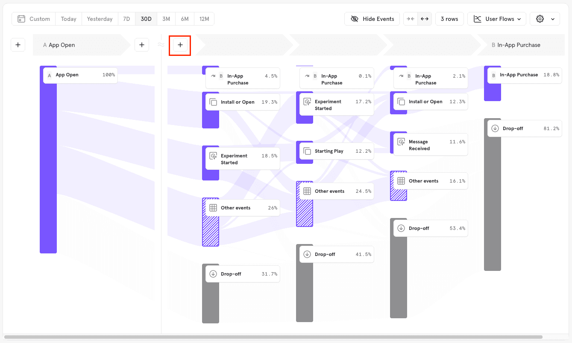
Task: Click the calendar icon beside Custom
Action: [21, 19]
